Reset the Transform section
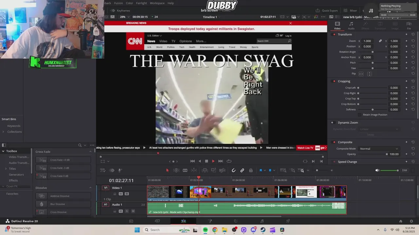The height and width of the screenshot is (235, 419). (413, 35)
